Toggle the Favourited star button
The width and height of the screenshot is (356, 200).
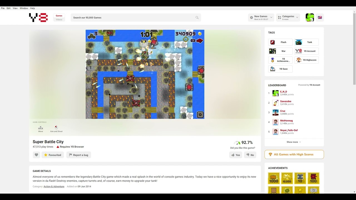click(x=53, y=155)
